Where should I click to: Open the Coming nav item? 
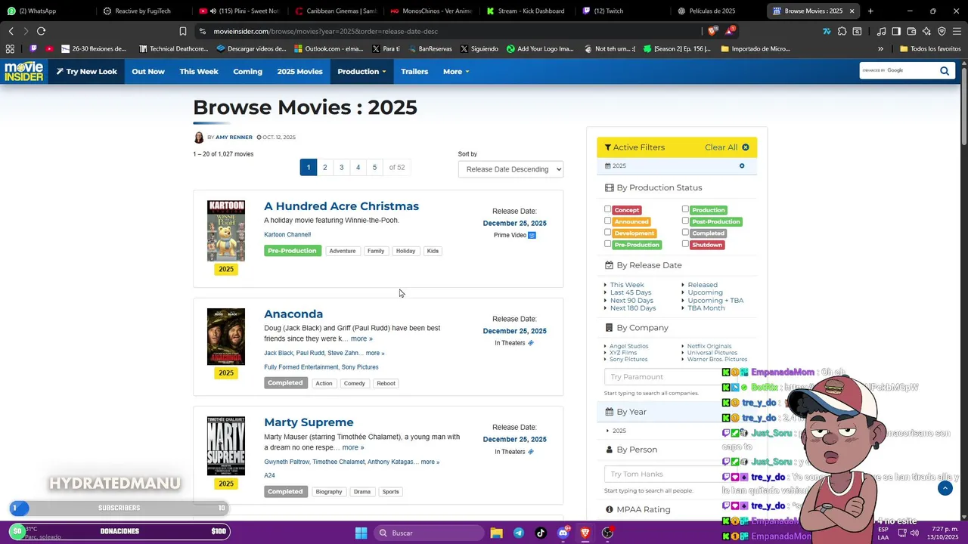(x=247, y=71)
